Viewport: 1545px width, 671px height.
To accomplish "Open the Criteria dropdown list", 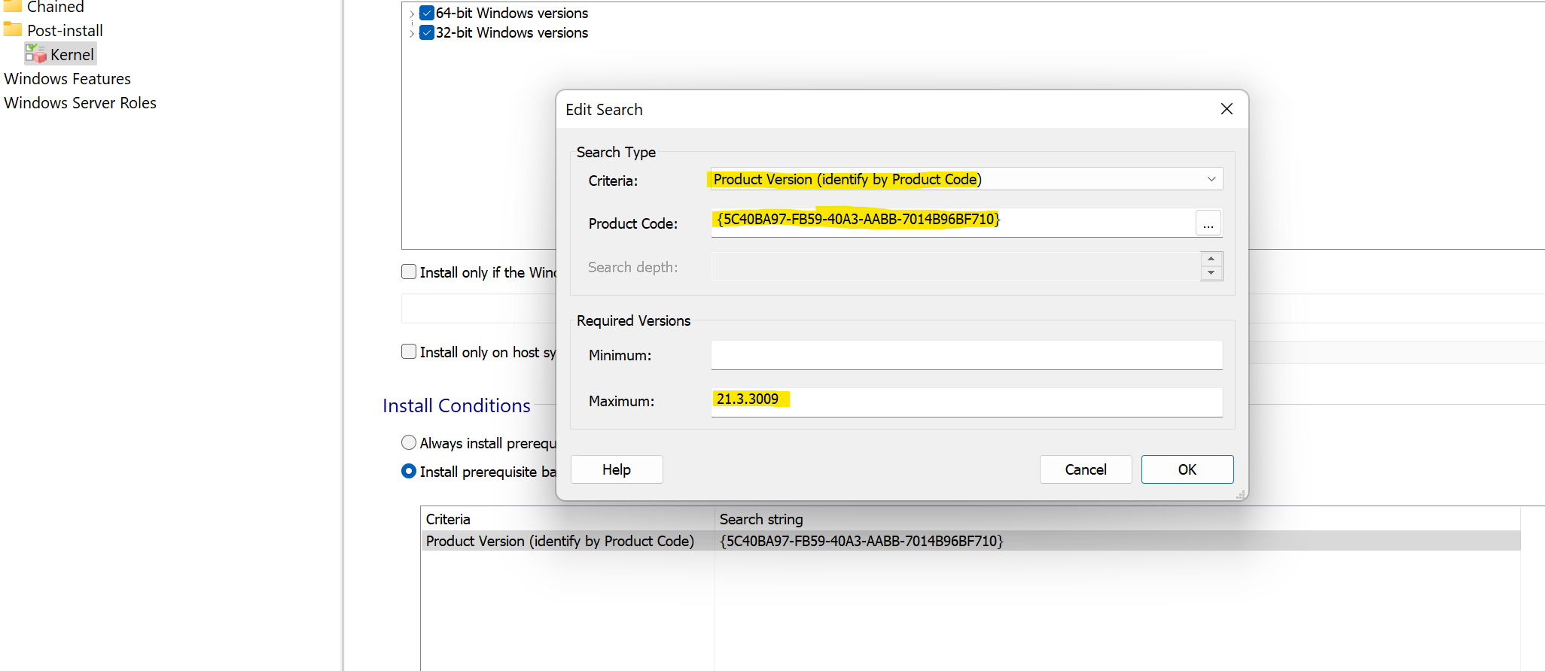I will pos(1211,179).
